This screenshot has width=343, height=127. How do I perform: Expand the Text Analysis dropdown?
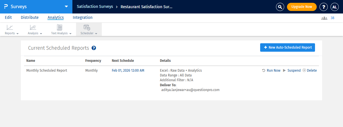tap(70, 33)
